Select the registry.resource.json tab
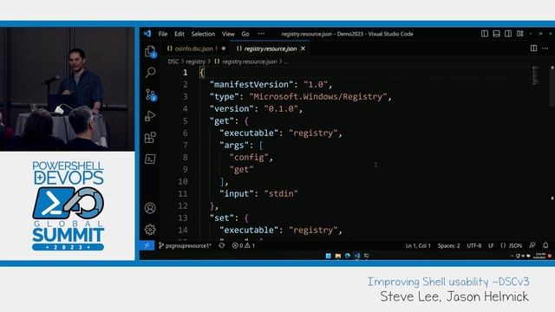Screen dimensions: 555x312 pyautogui.click(x=270, y=49)
